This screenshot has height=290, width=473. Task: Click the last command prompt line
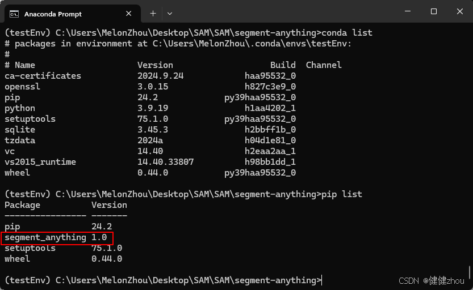163,280
